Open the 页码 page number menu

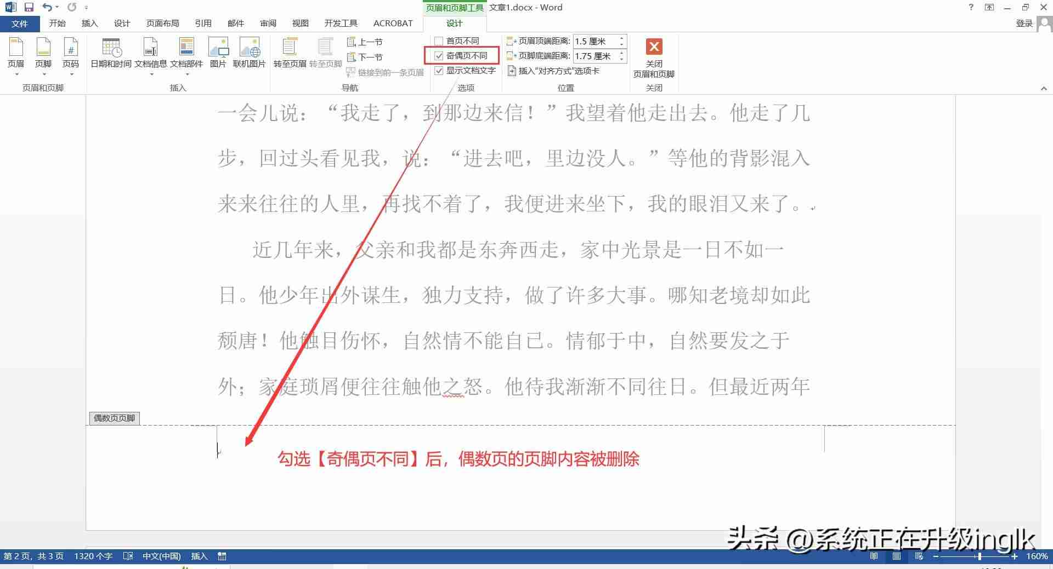tap(71, 56)
